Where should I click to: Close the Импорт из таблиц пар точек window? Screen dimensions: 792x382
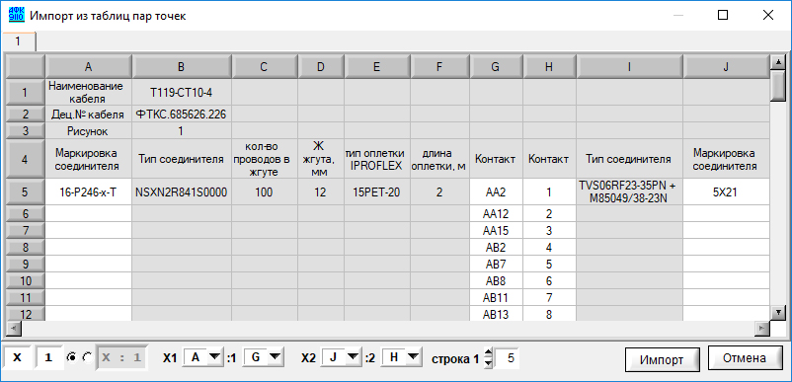(x=768, y=15)
